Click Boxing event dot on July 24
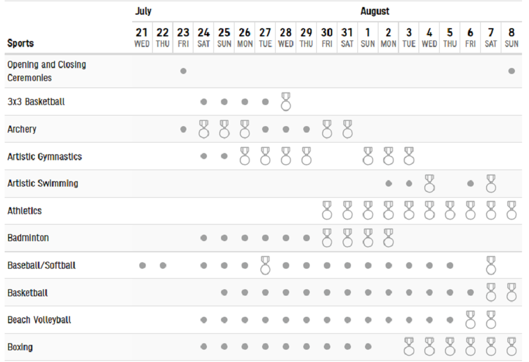The width and height of the screenshot is (529, 362). [204, 347]
